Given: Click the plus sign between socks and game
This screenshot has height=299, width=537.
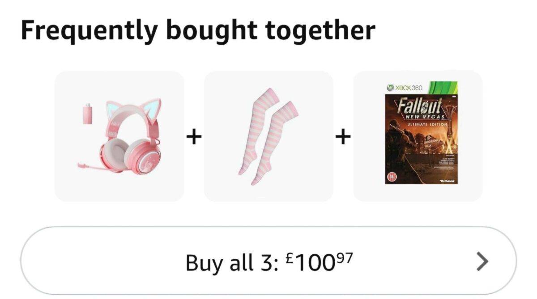Looking at the screenshot, I should pos(343,137).
